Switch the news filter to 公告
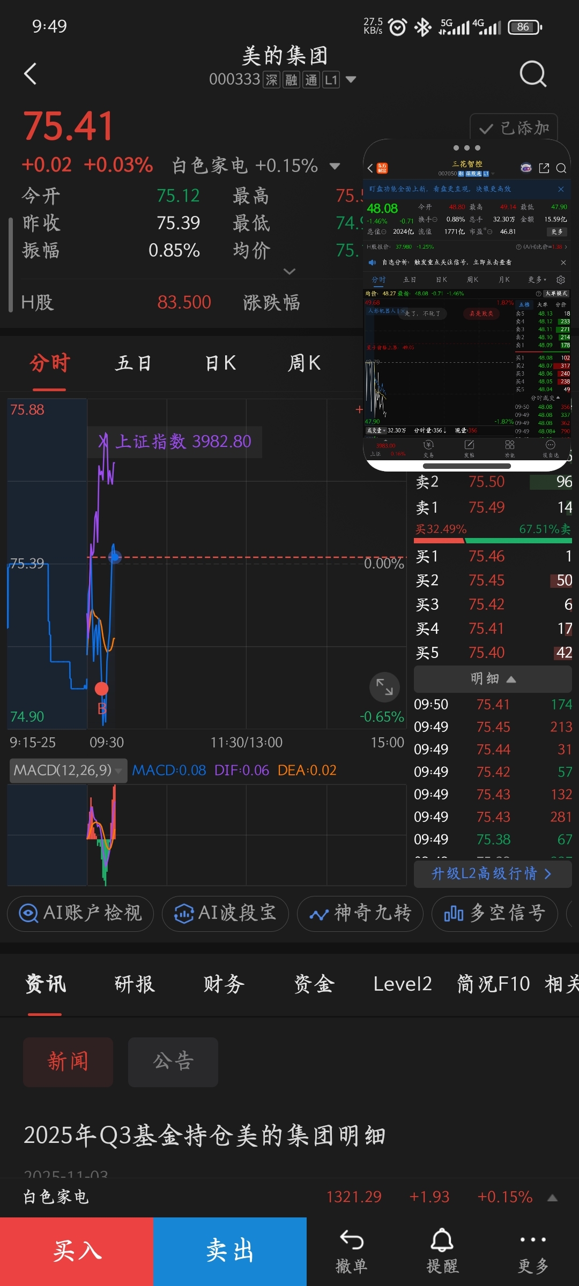 pyautogui.click(x=173, y=1062)
